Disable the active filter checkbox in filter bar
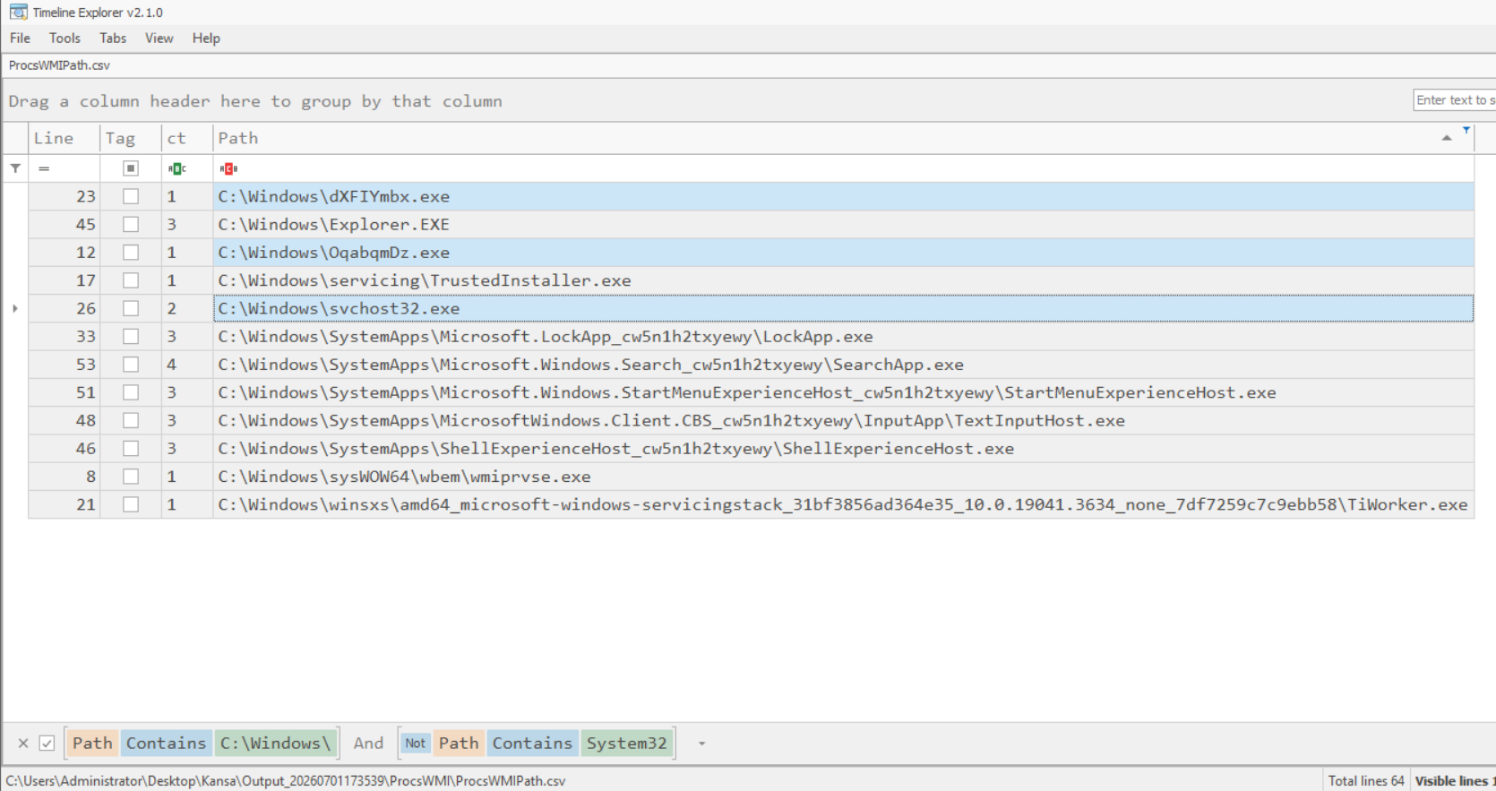Viewport: 1496px width, 791px height. 47,744
